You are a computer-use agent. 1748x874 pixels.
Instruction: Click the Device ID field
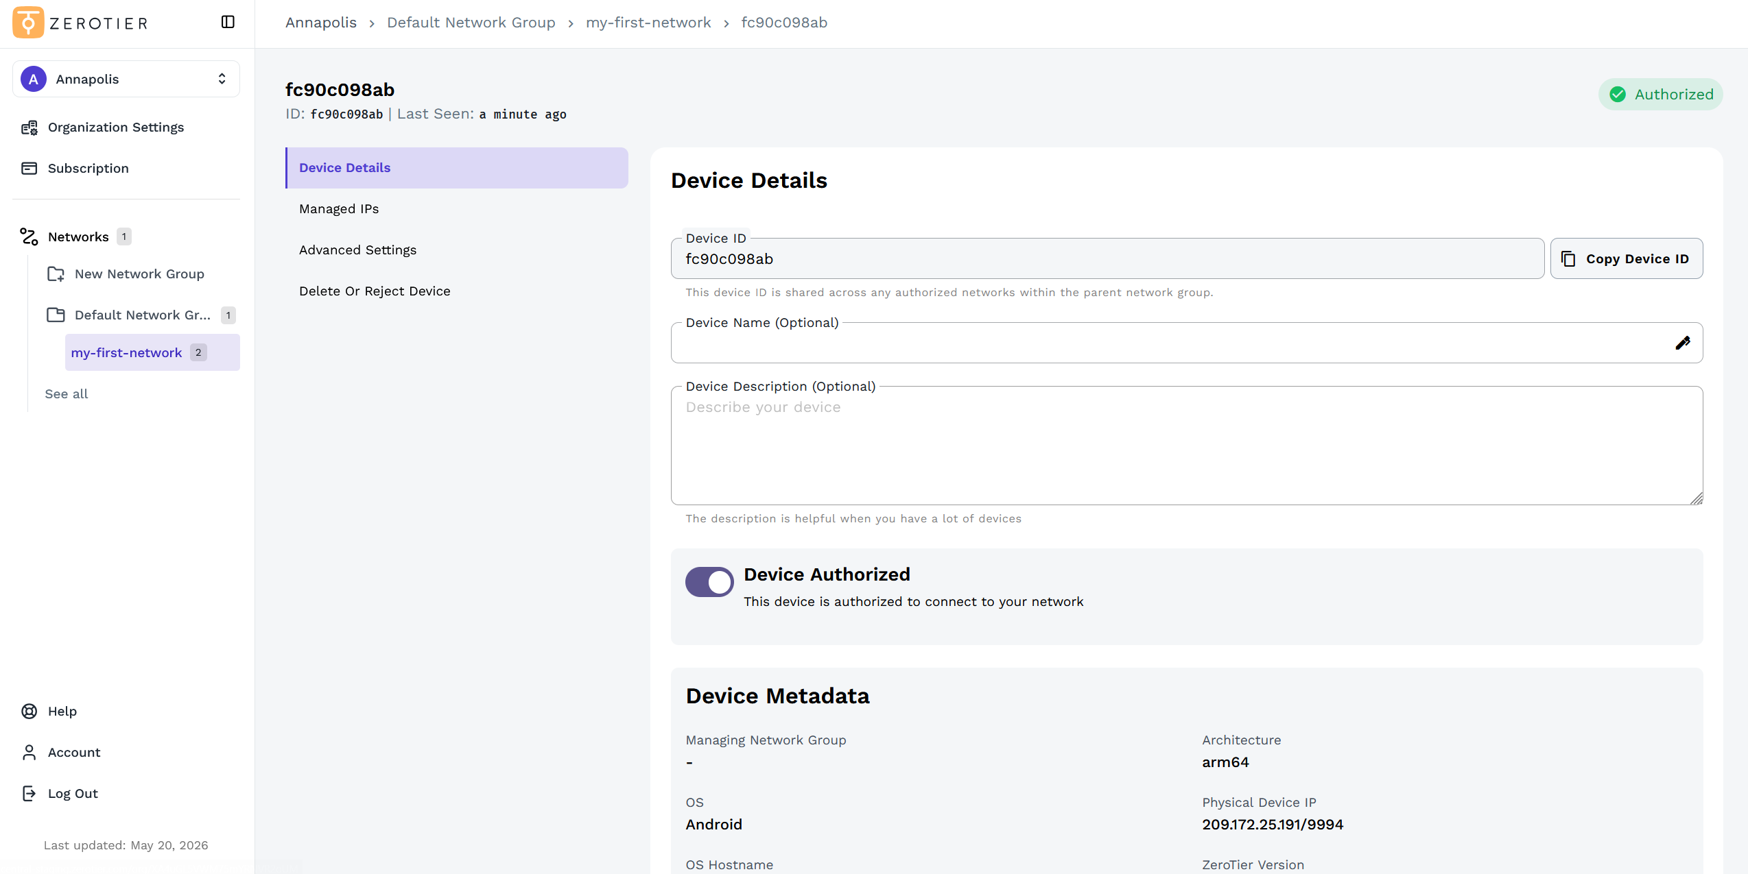1107,259
